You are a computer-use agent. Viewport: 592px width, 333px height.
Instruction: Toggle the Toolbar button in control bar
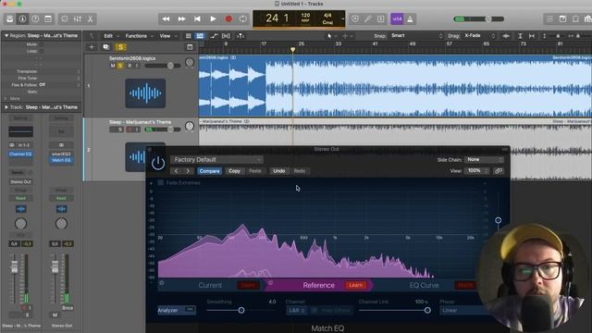point(48,18)
